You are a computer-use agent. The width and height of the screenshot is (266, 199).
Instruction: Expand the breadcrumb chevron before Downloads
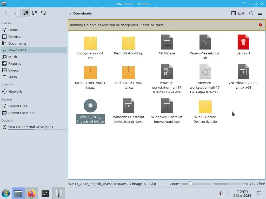[x=70, y=13]
